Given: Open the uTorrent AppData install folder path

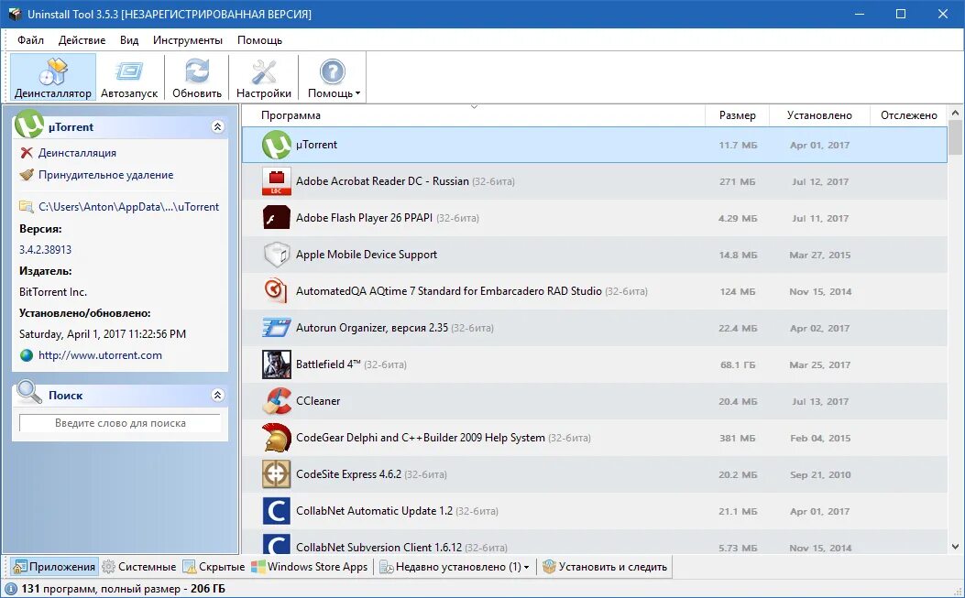Looking at the screenshot, I should [128, 207].
